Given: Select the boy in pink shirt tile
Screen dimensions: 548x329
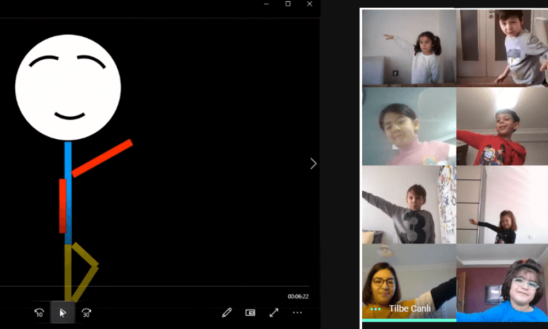Looking at the screenshot, I should (x=409, y=126).
